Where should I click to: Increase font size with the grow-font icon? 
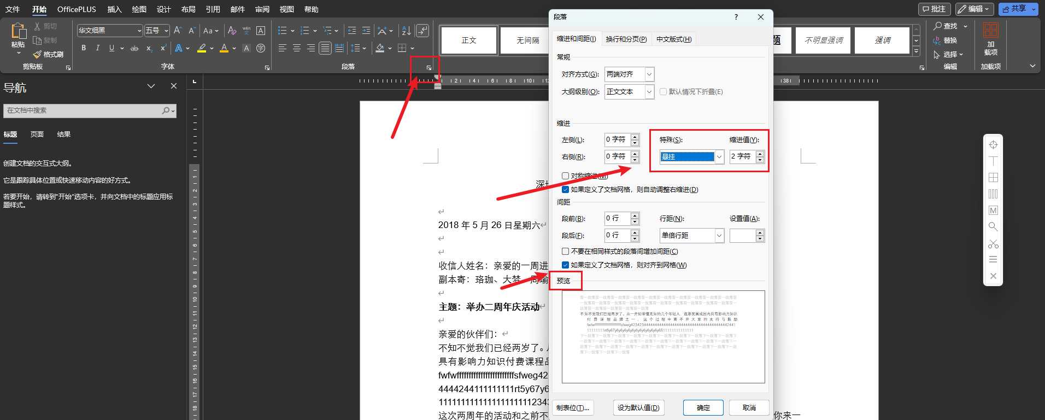point(177,31)
